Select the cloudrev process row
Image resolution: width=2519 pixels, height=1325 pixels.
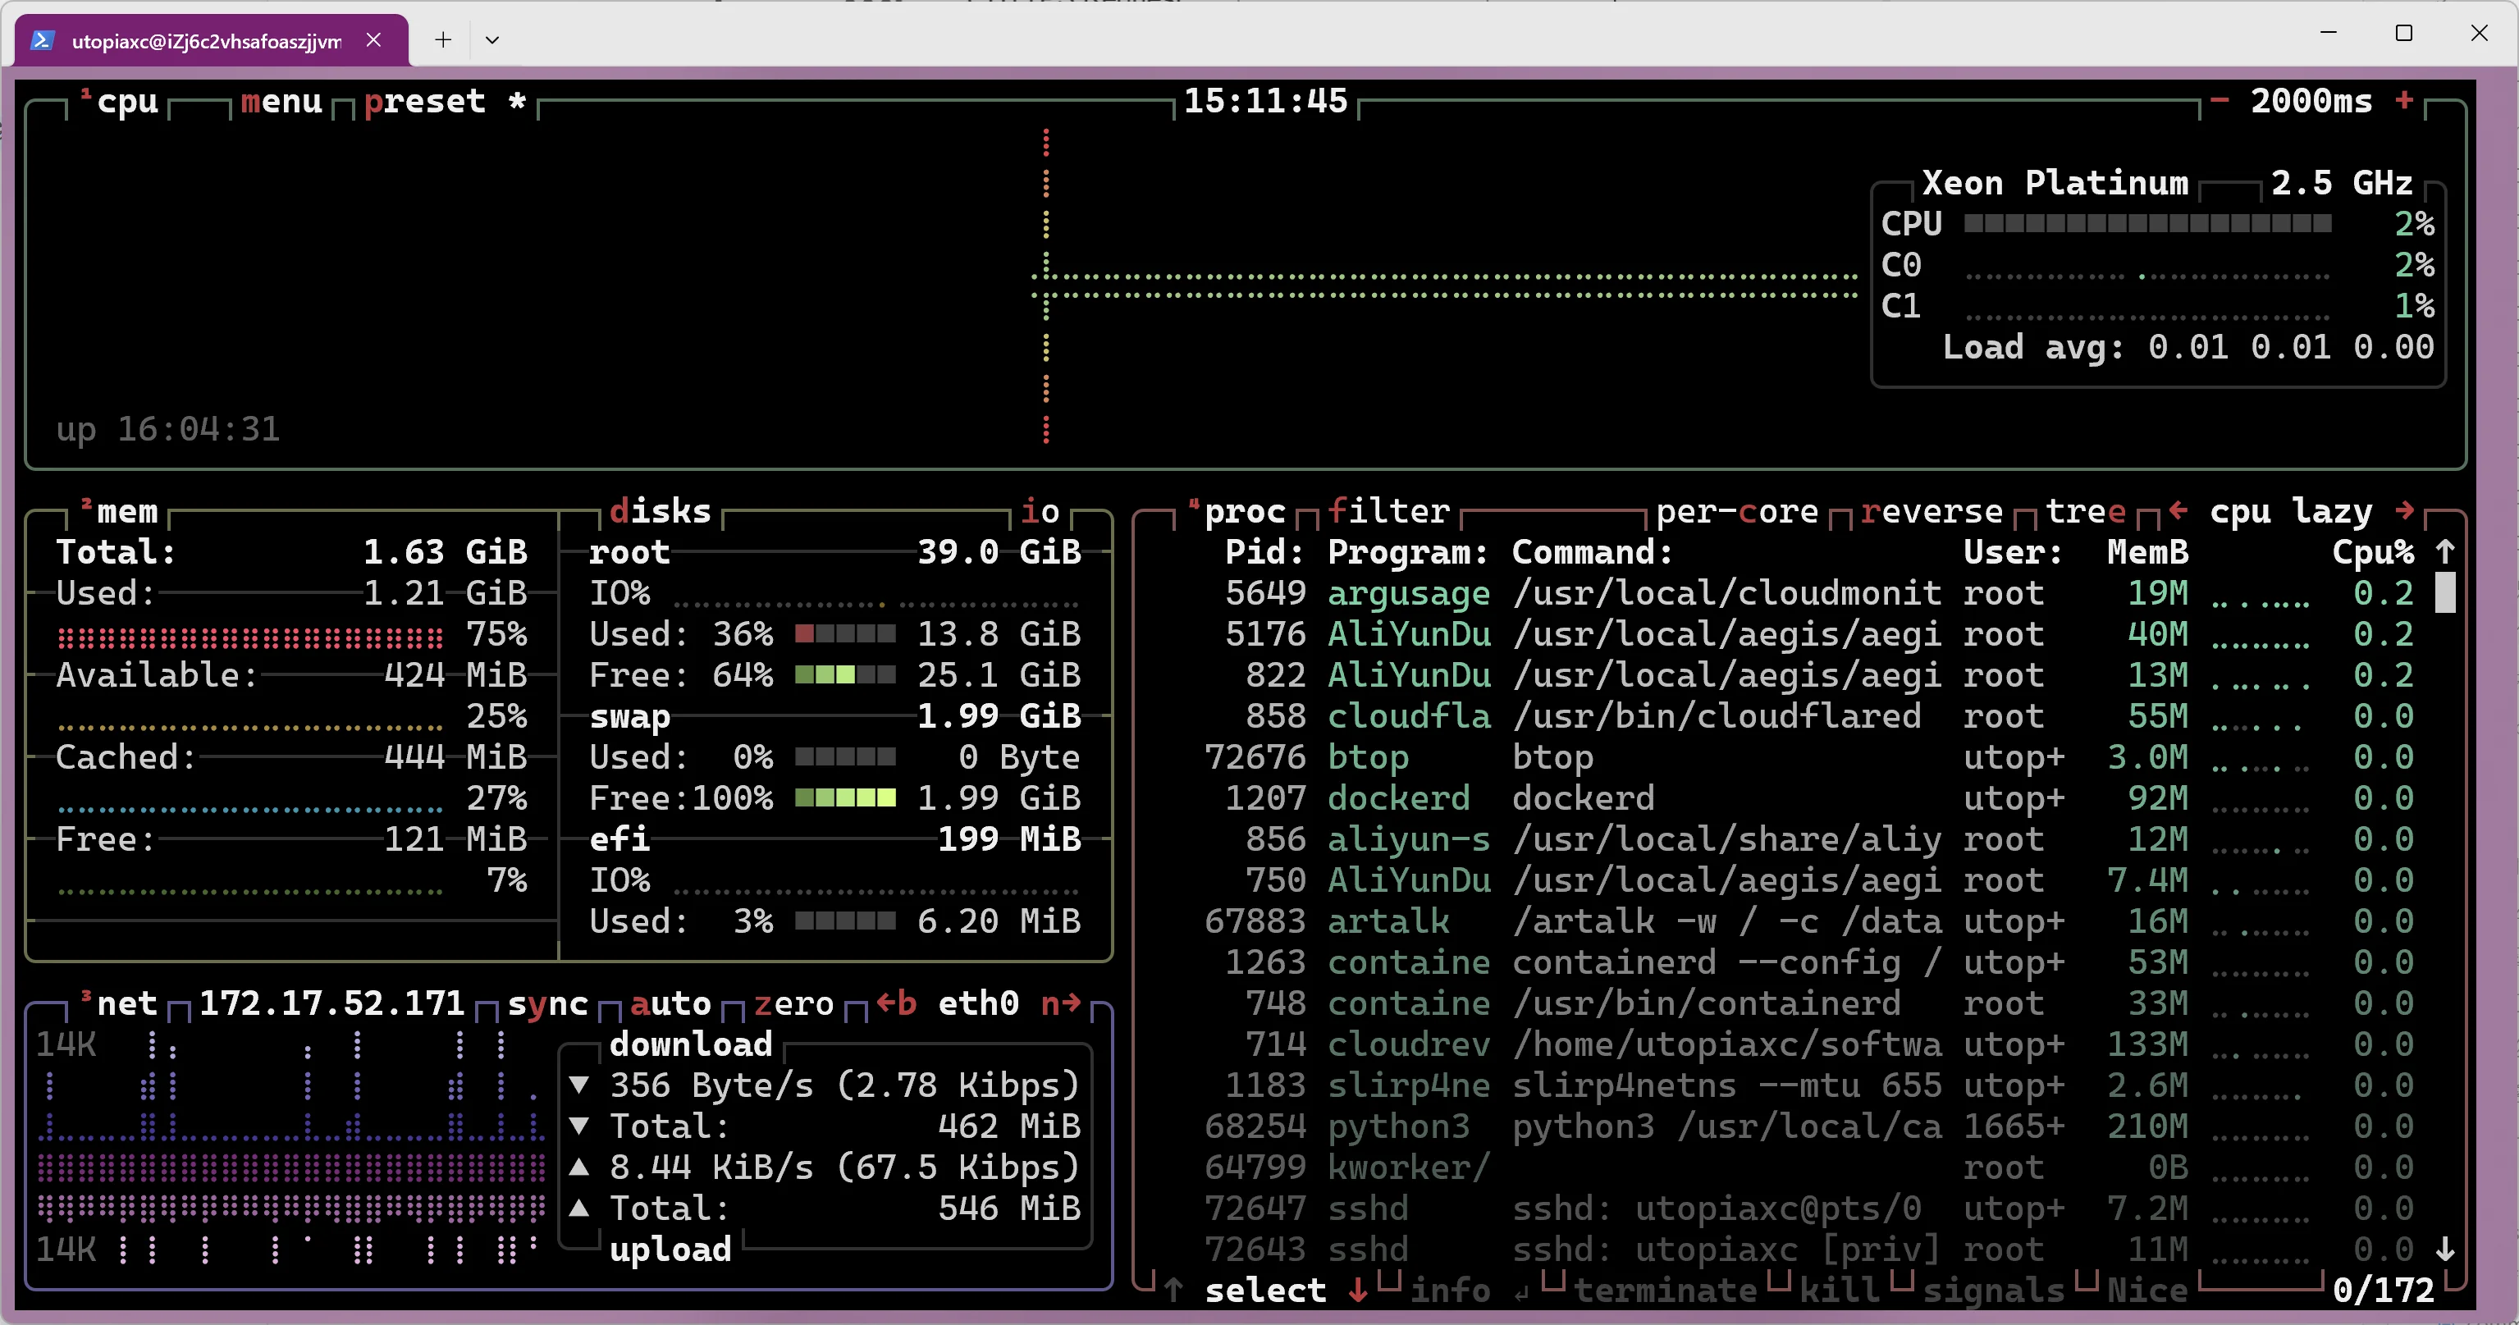pos(1809,1045)
